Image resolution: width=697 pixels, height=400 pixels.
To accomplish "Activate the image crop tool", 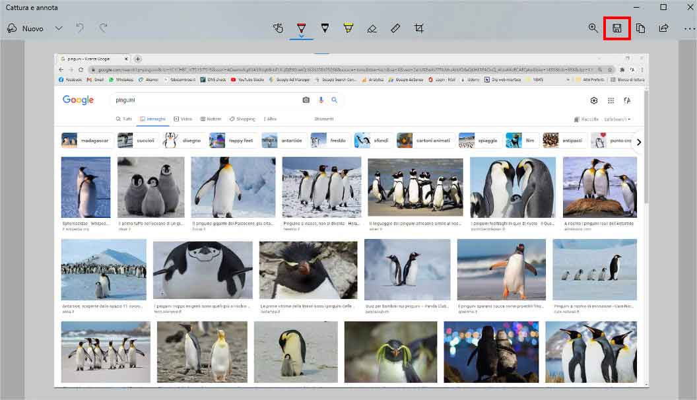I will coord(419,28).
